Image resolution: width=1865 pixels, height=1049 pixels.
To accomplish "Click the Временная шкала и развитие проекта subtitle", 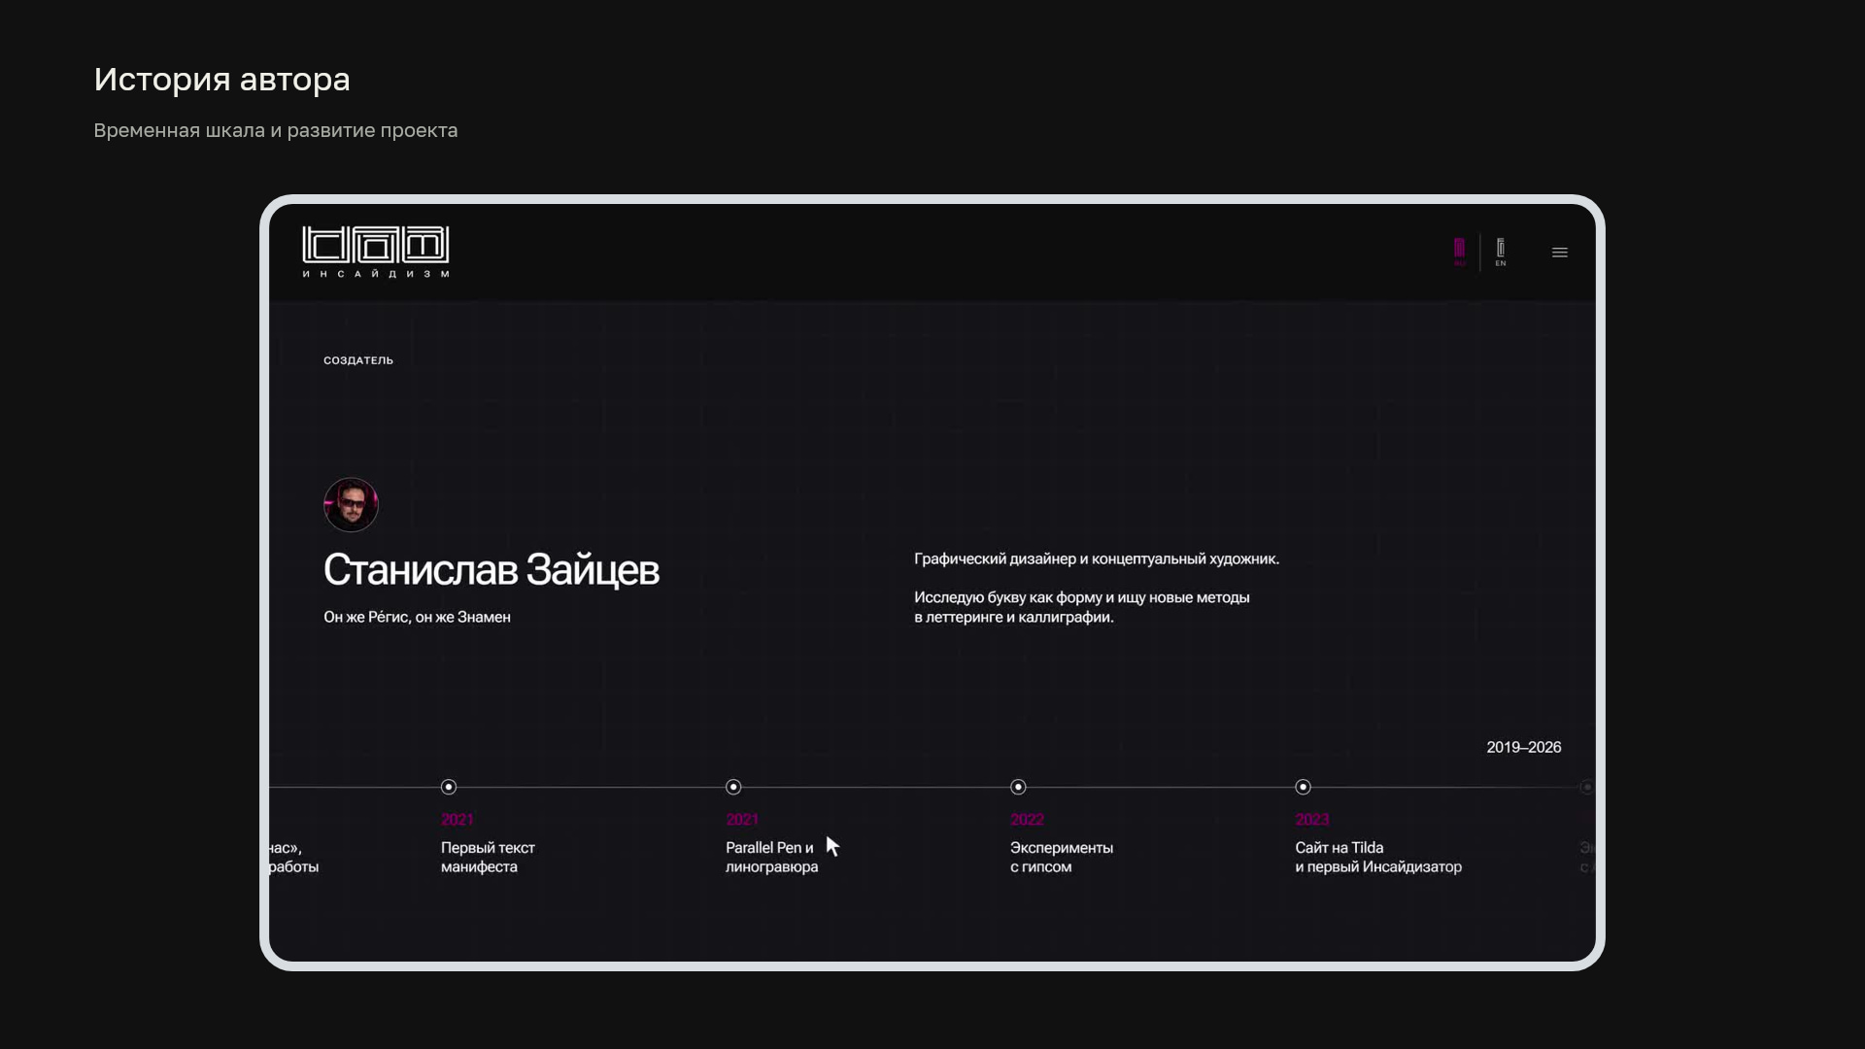I will coord(275,130).
